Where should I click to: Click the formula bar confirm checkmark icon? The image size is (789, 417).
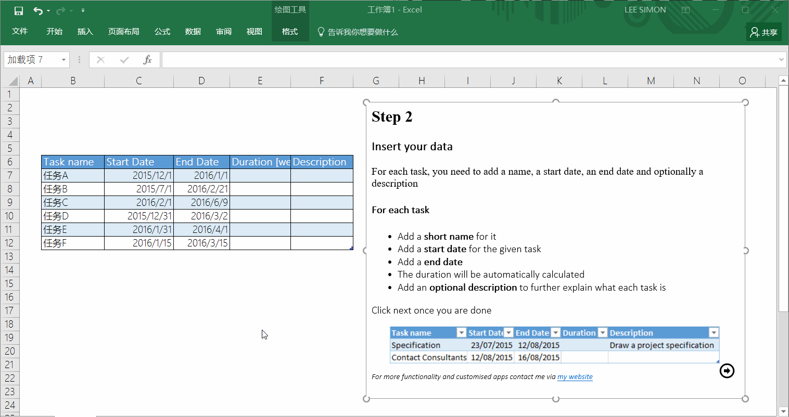[124, 60]
